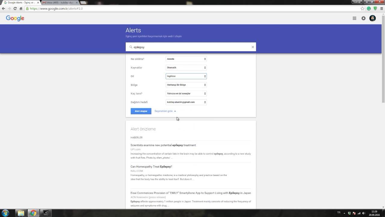This screenshot has height=217, width=385.
Task: Open the Kaynaklar sources dropdown
Action: click(x=186, y=68)
